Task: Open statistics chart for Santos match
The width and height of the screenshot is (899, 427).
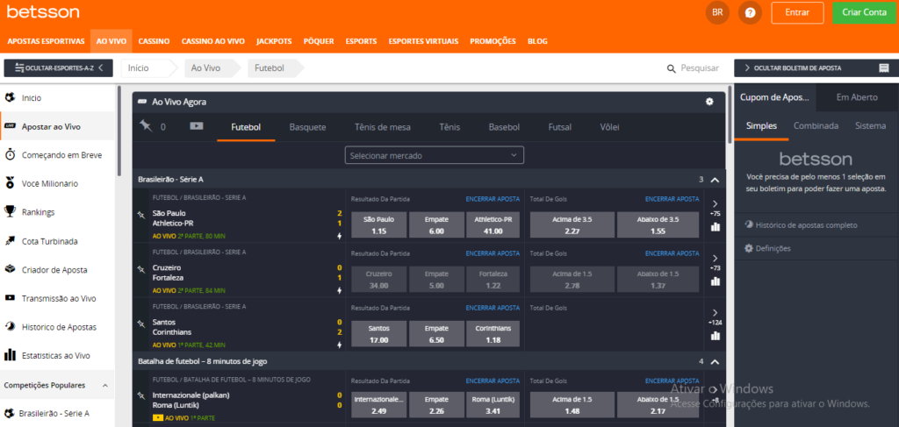Action: click(x=715, y=336)
